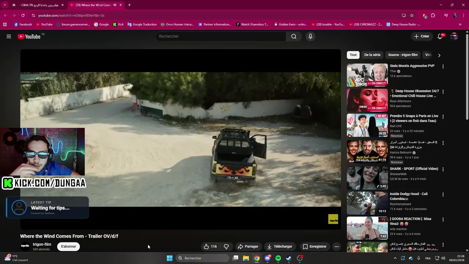The width and height of the screenshot is (469, 264).
Task: Expand the hidden bookmarks chevron
Action: coord(460,25)
